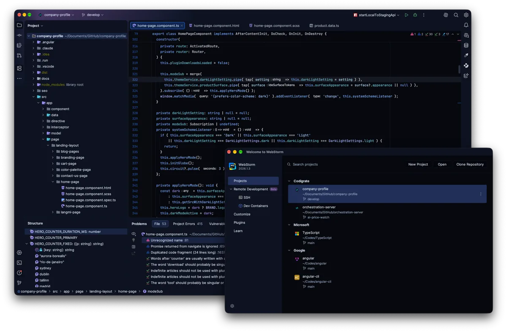Click the bulb icon in Problems panel
The width and height of the screenshot is (507, 332).
[134, 240]
